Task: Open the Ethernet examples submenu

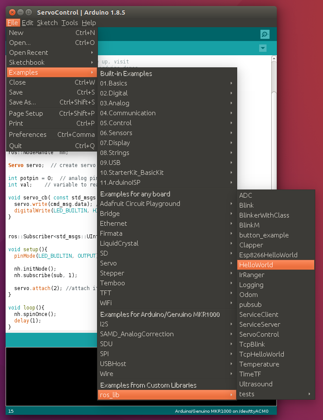Action: [167, 224]
